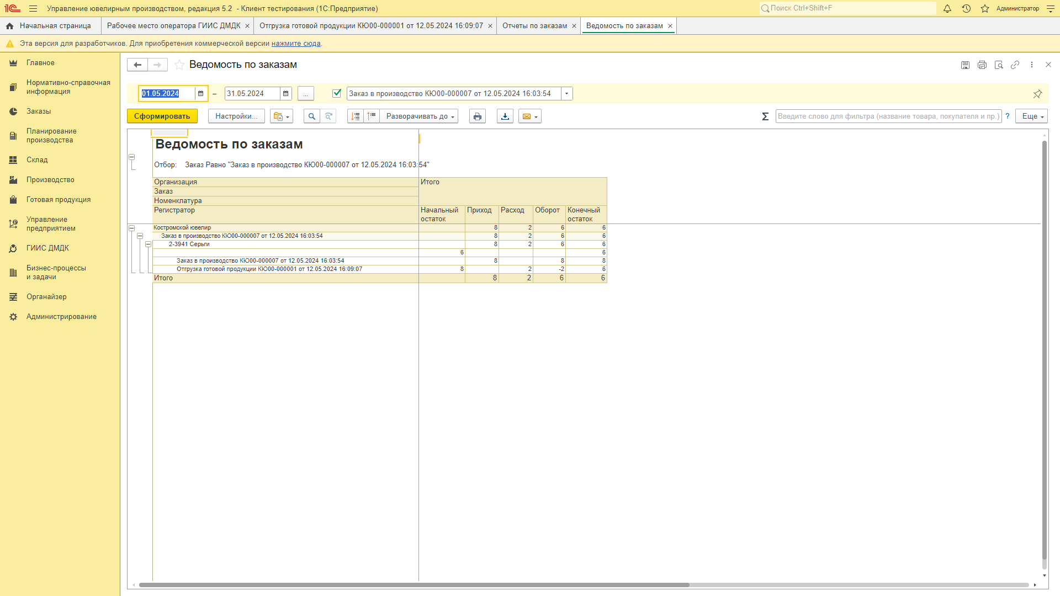Open the Еще menu
This screenshot has width=1060, height=596.
tap(1031, 116)
